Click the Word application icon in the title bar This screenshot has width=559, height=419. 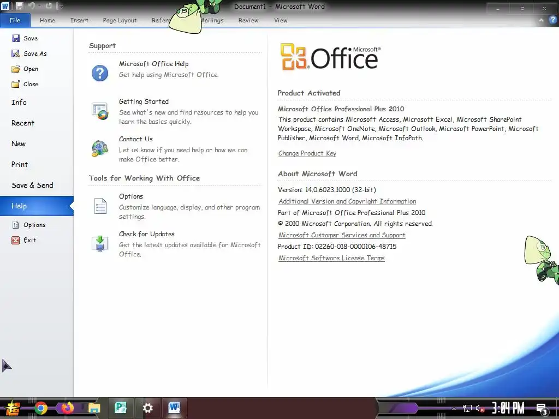[5, 6]
